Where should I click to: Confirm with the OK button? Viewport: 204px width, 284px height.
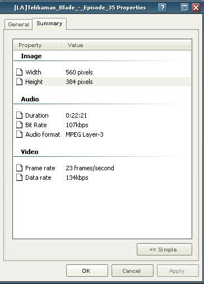pos(87,271)
